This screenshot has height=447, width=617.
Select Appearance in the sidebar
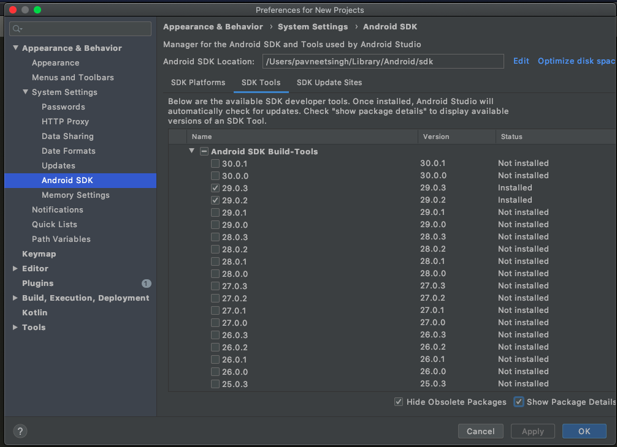[55, 63]
